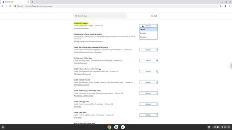Viewport: 232px width, 130px height.
Task: Open dropdown for Archivemount in Files App
Action: click(x=149, y=61)
